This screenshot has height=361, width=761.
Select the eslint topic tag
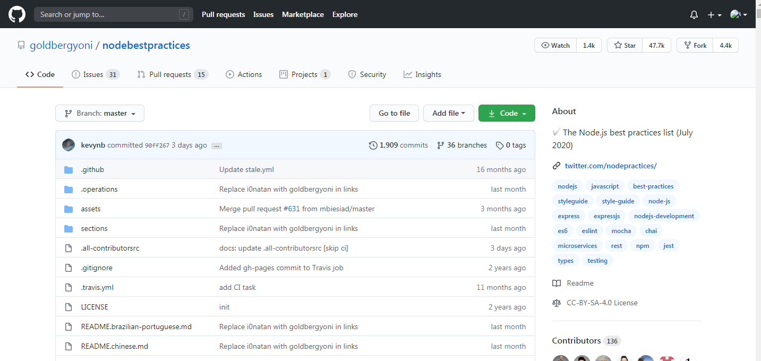[589, 231]
